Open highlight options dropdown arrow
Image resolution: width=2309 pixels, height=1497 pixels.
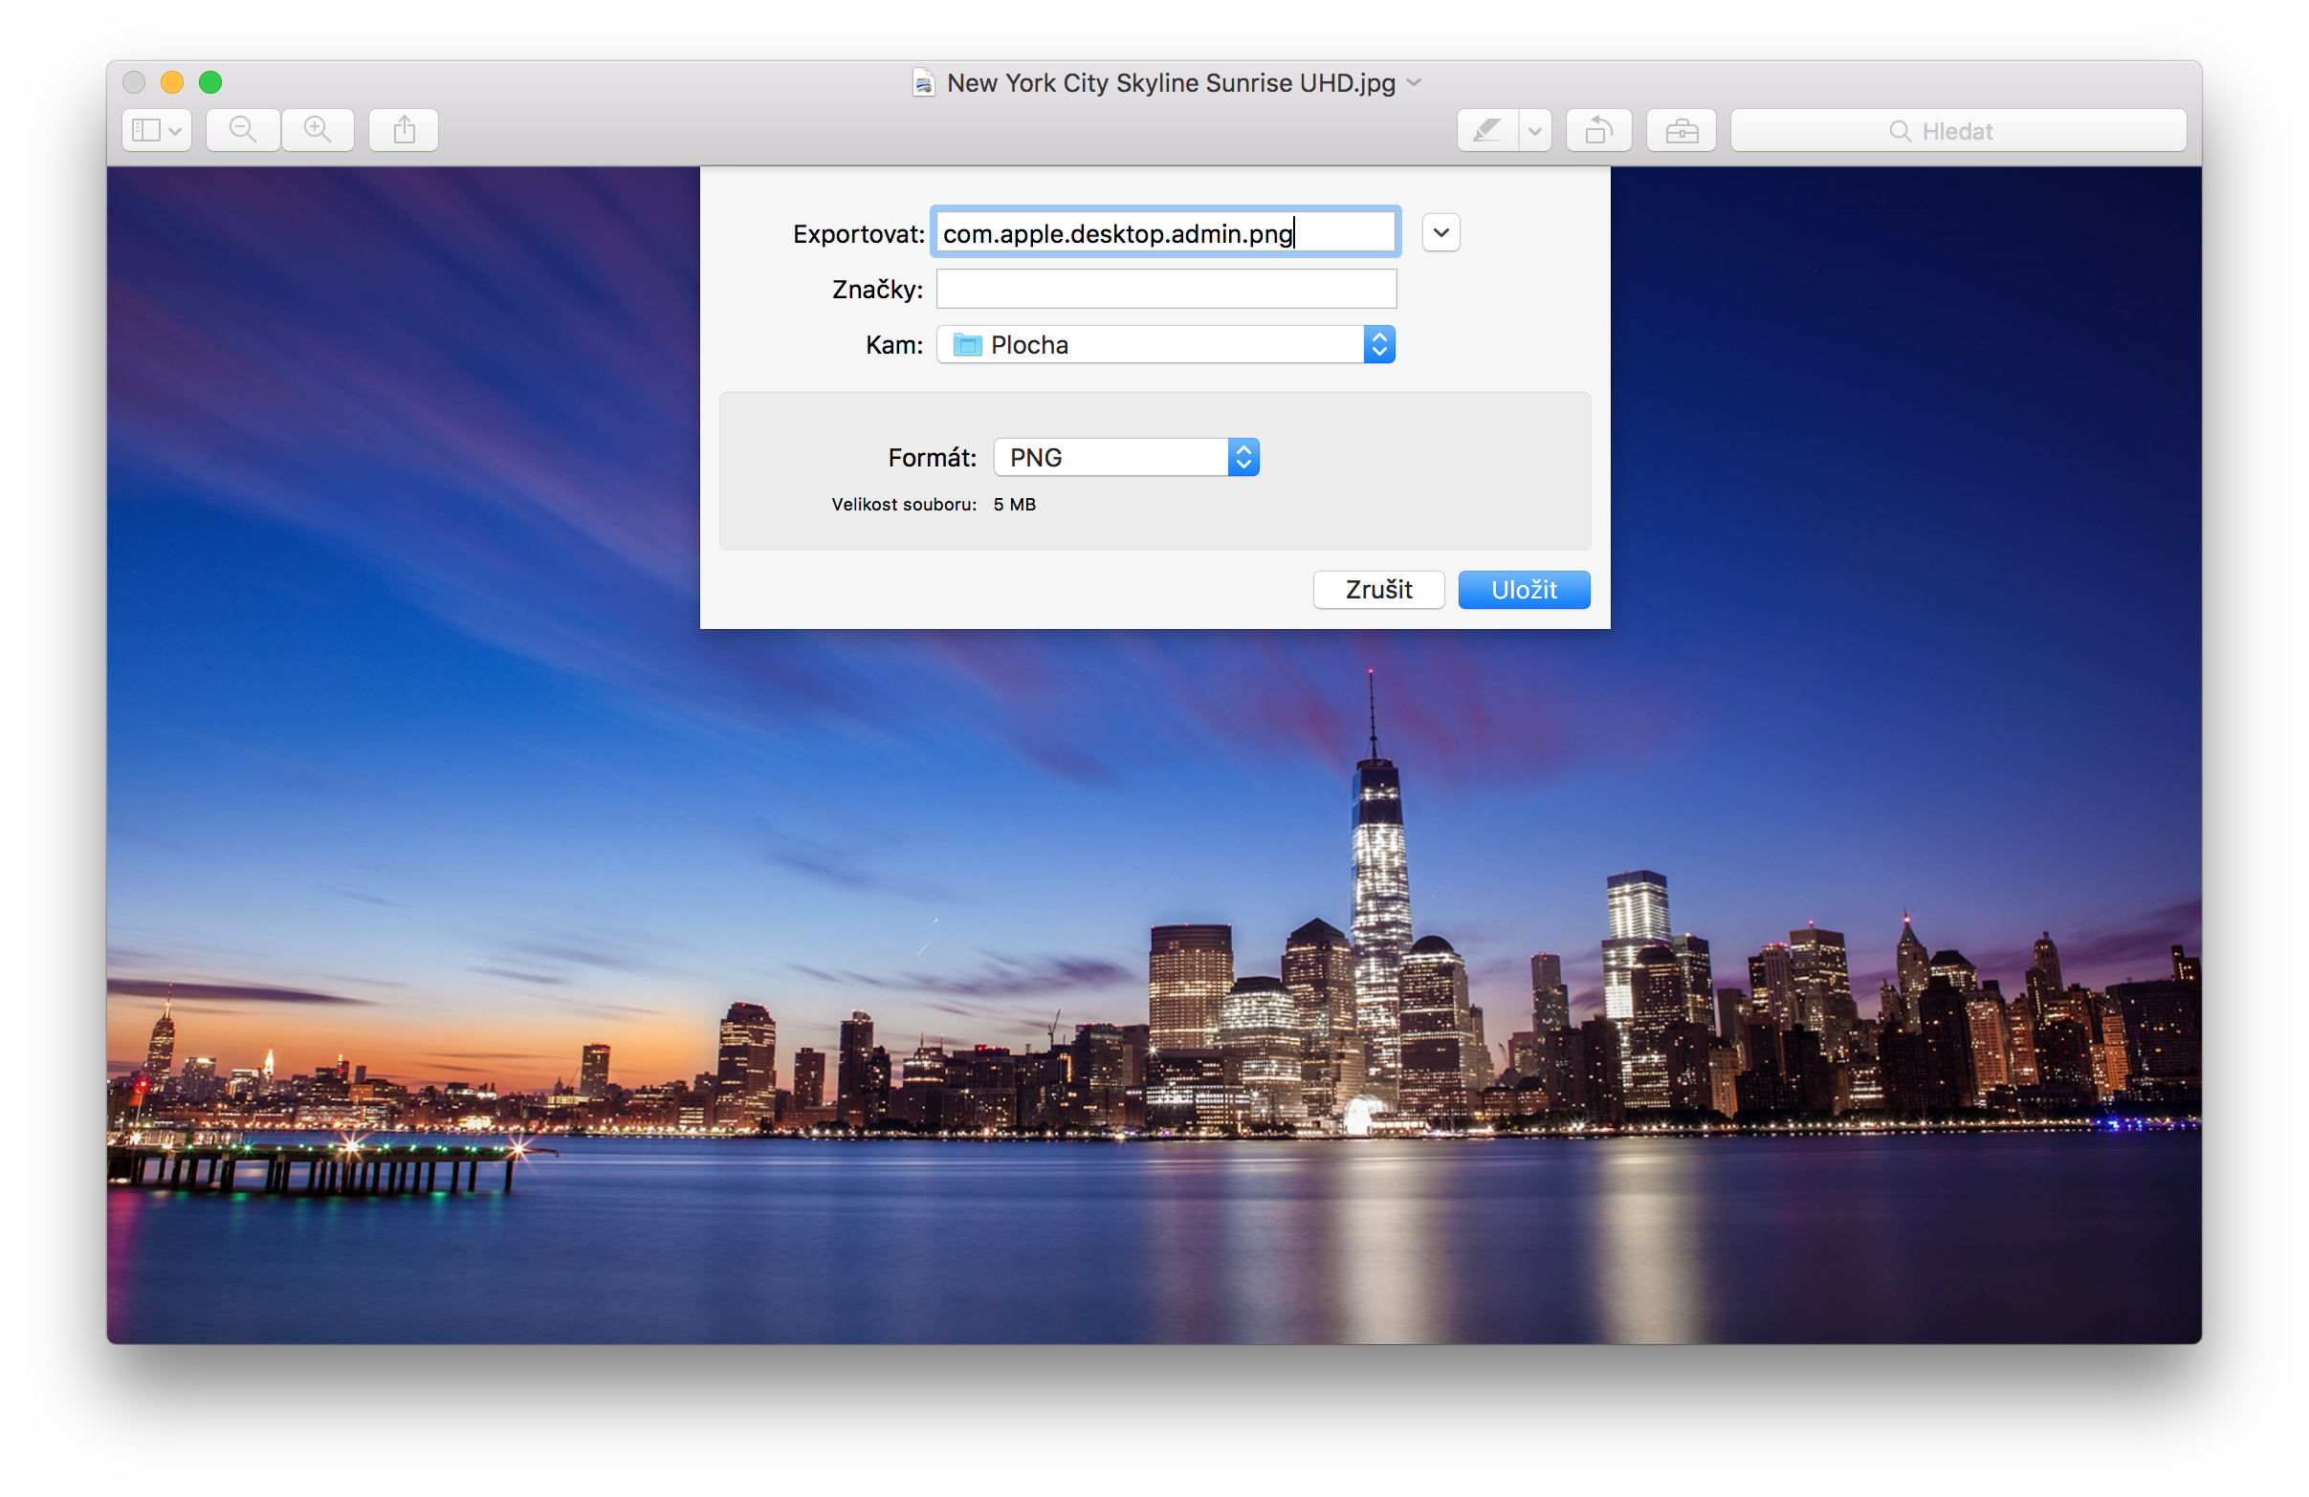pos(1535,130)
